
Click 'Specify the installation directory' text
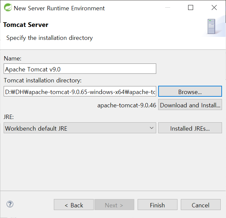coord(50,38)
